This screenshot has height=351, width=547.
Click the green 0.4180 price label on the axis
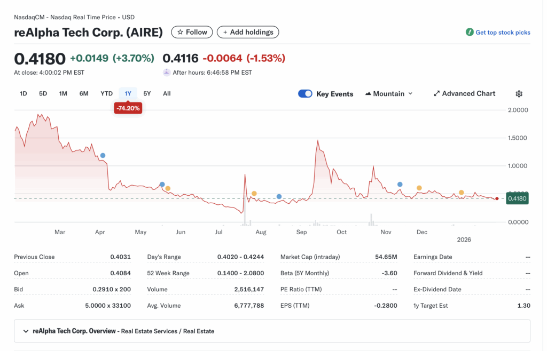click(x=517, y=198)
